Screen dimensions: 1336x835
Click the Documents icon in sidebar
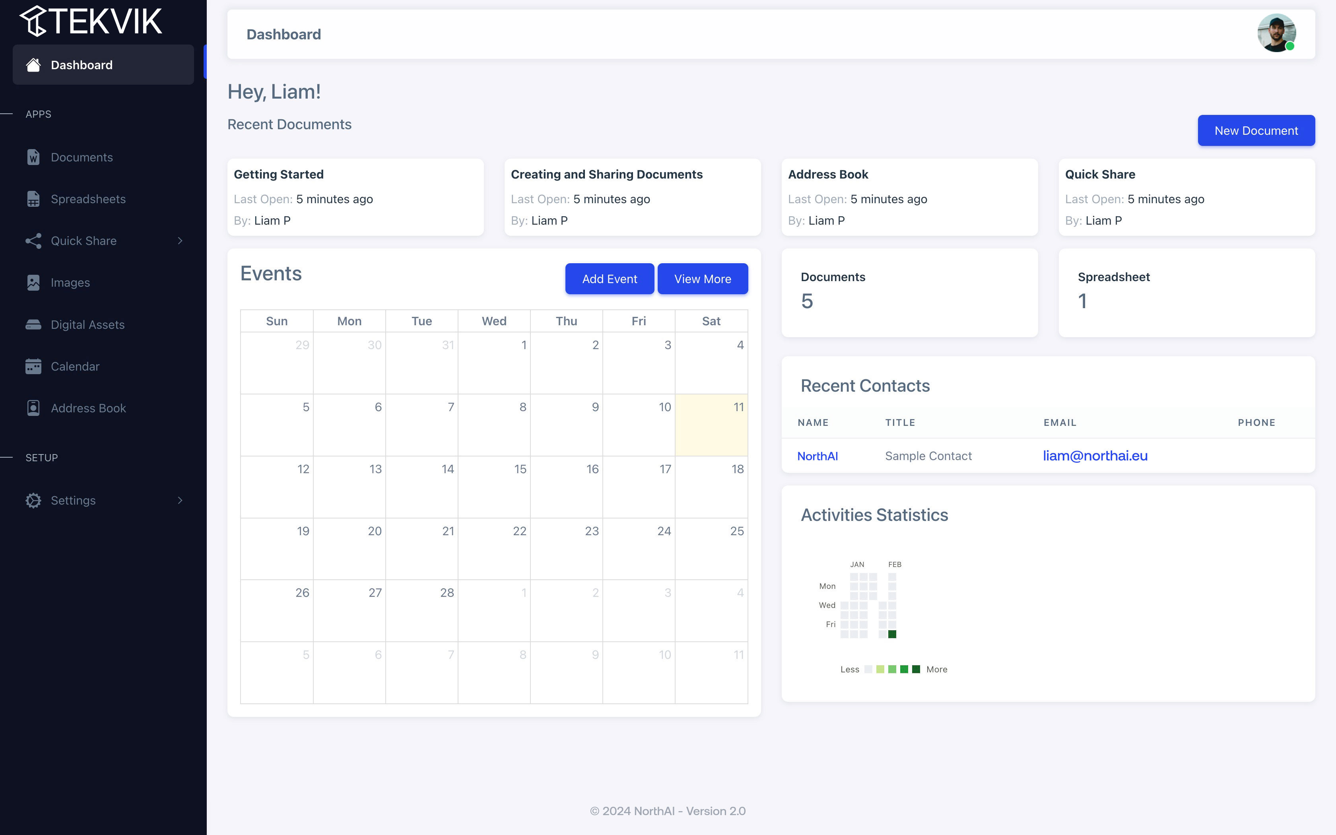click(33, 156)
